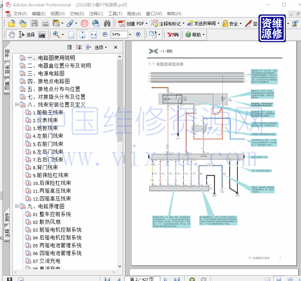This screenshot has width=301, height=281.
Task: Collapse the 九、电路原理图 bookmark tree
Action: tap(17, 206)
